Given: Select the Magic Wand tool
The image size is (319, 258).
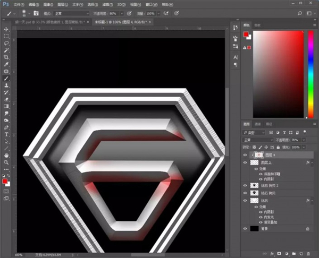Looking at the screenshot, I should [6, 50].
